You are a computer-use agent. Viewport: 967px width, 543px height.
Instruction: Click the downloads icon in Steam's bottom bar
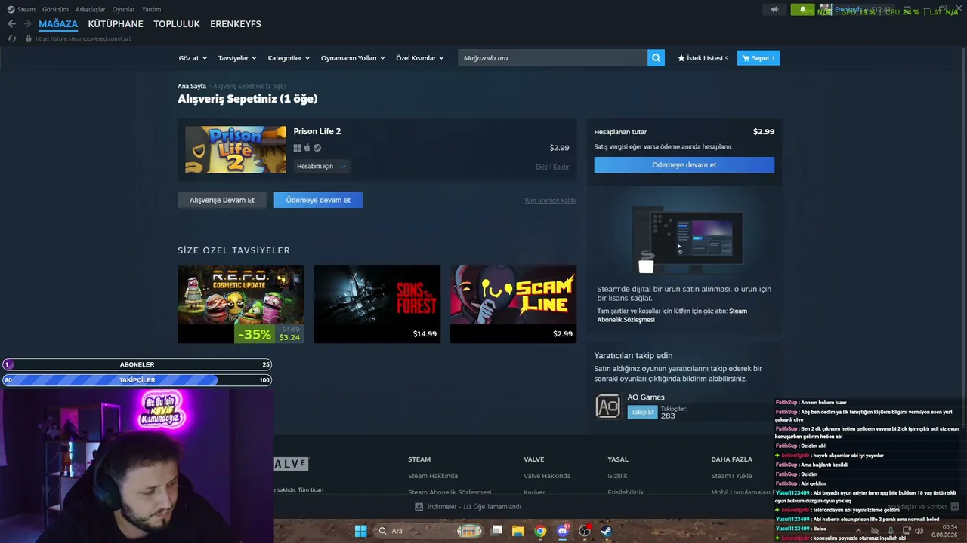coord(419,507)
